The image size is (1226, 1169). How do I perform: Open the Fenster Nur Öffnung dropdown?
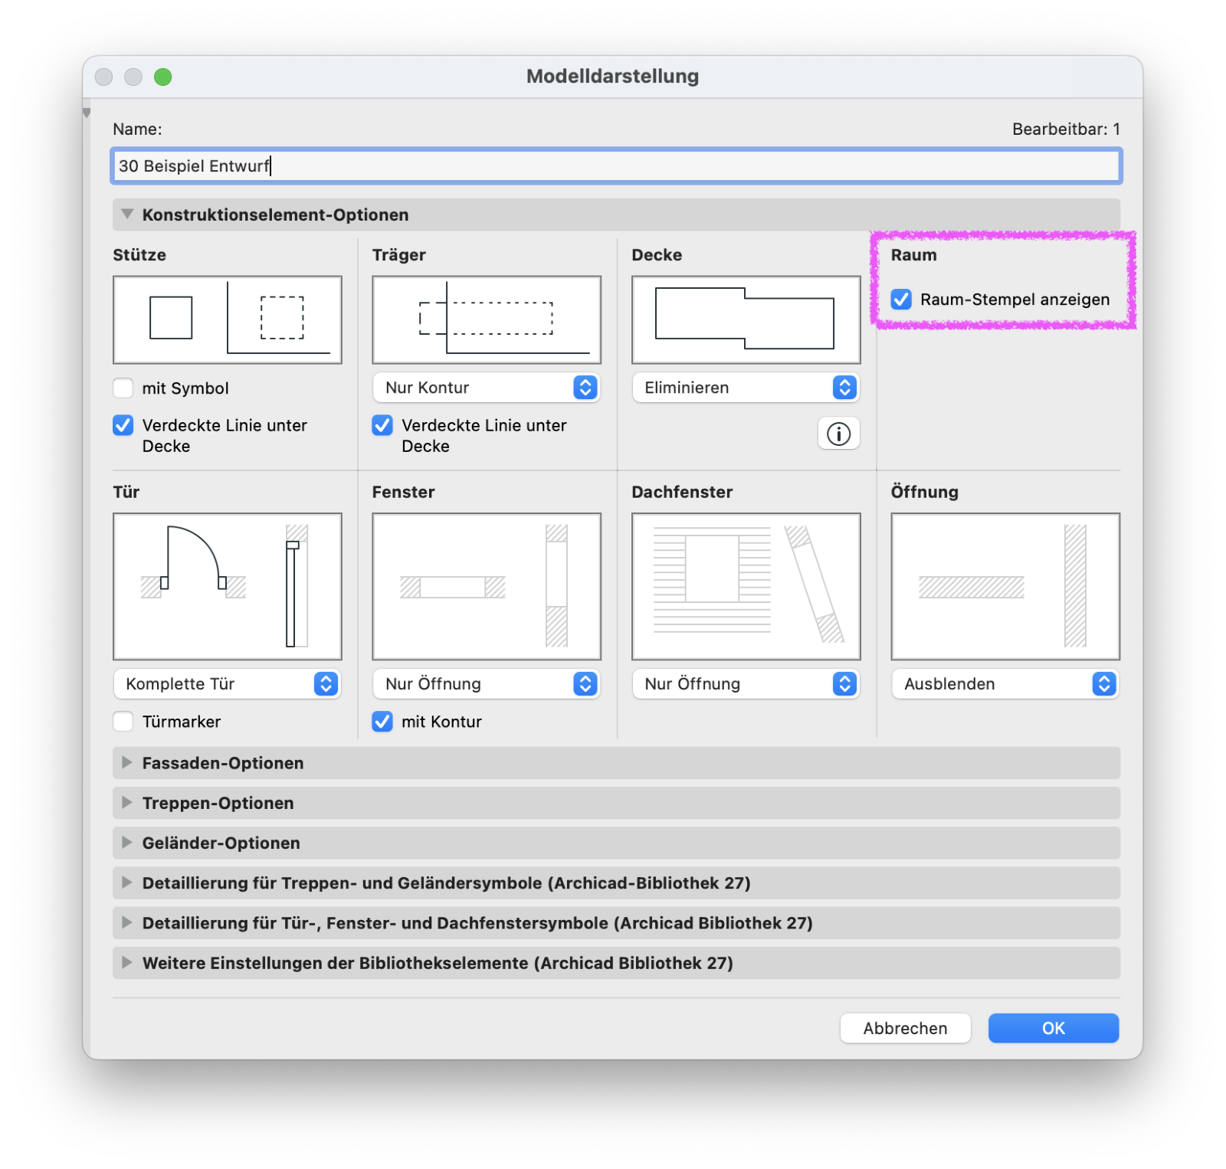pyautogui.click(x=487, y=684)
